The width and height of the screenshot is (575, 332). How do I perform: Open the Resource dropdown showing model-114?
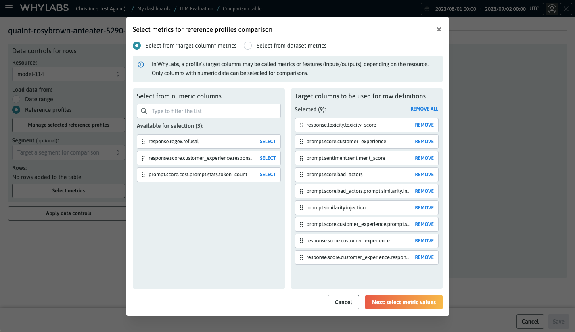tap(68, 74)
